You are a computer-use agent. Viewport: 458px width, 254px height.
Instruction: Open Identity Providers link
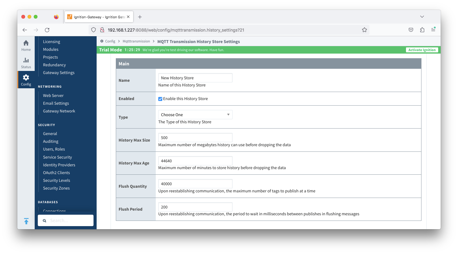coord(59,165)
